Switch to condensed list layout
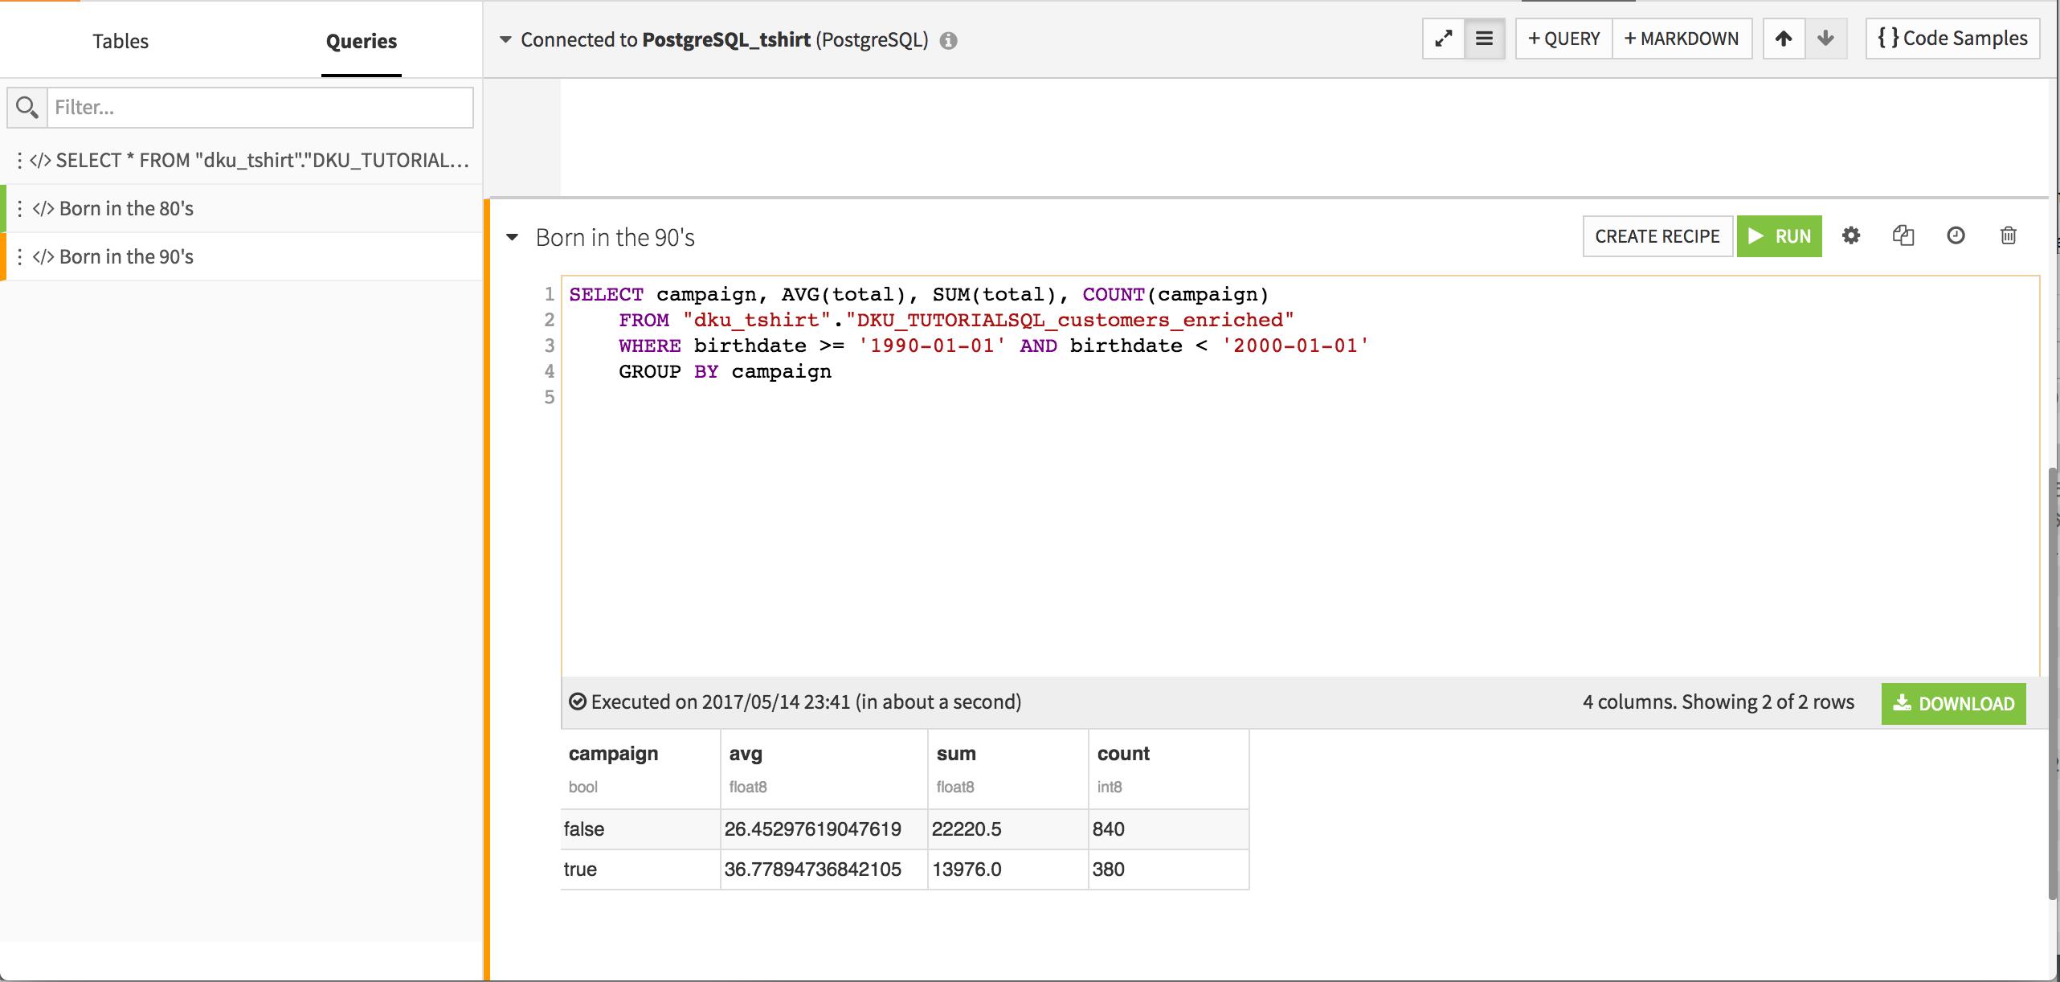 click(x=1485, y=38)
